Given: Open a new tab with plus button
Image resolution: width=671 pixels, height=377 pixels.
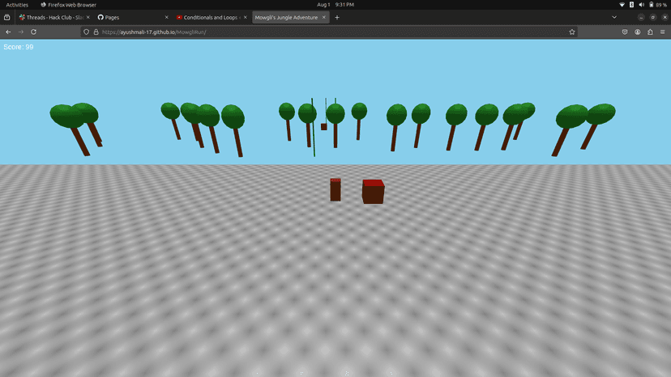Looking at the screenshot, I should click(337, 18).
